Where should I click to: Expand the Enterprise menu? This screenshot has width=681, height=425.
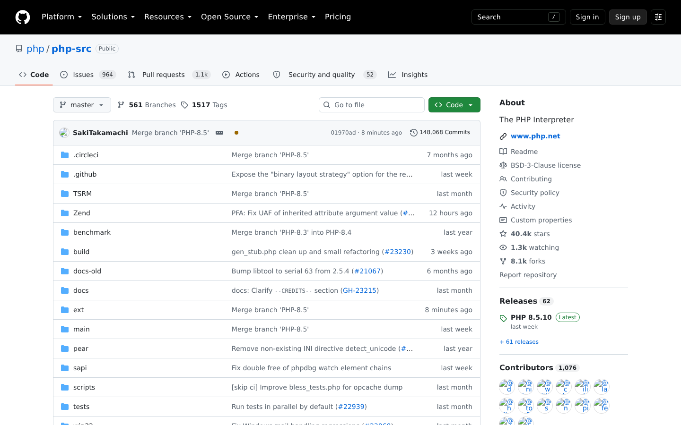[x=291, y=17]
